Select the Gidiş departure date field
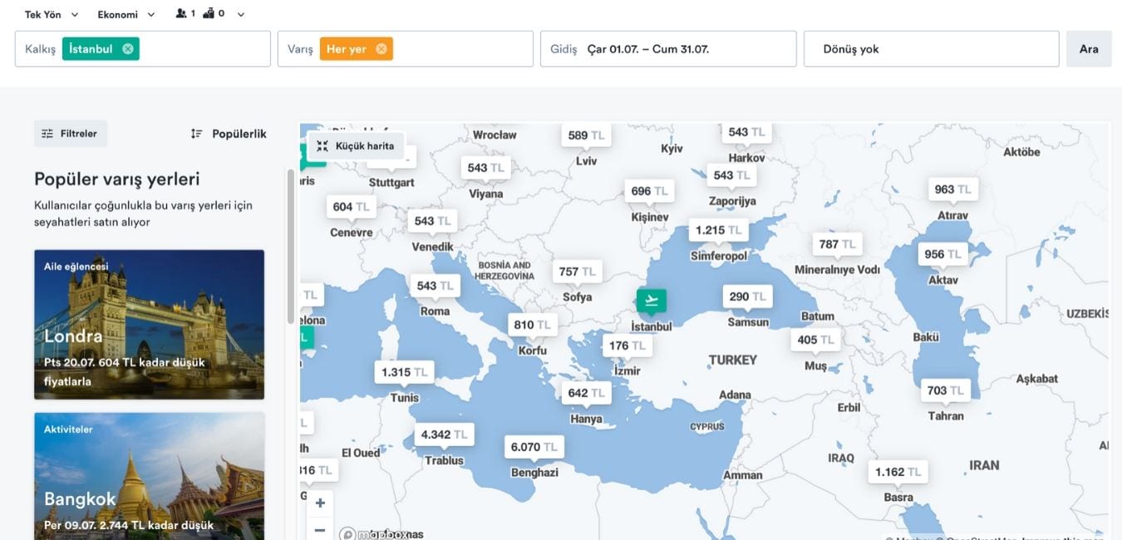1122x540 pixels. pyautogui.click(x=668, y=49)
